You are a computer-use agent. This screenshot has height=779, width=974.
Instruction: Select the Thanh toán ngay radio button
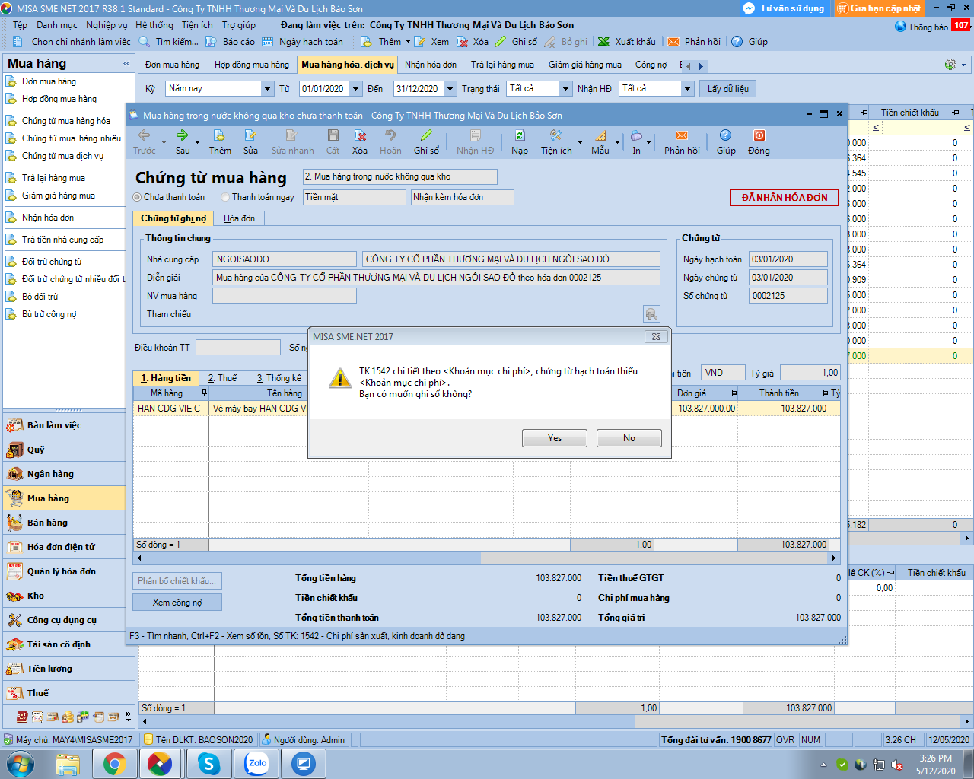[x=225, y=197]
